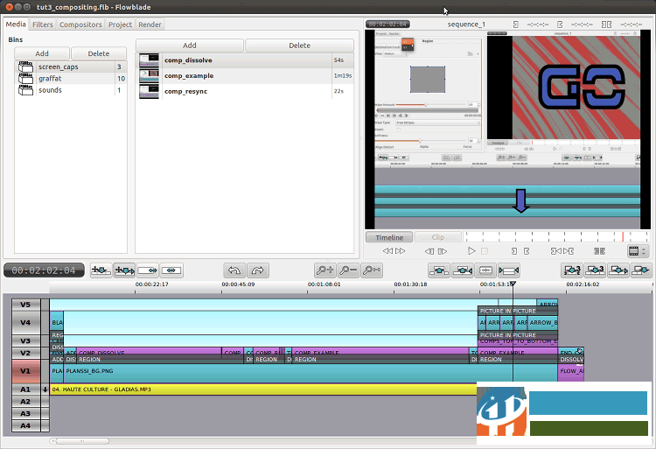Zoom out of the timeline

coord(348,270)
